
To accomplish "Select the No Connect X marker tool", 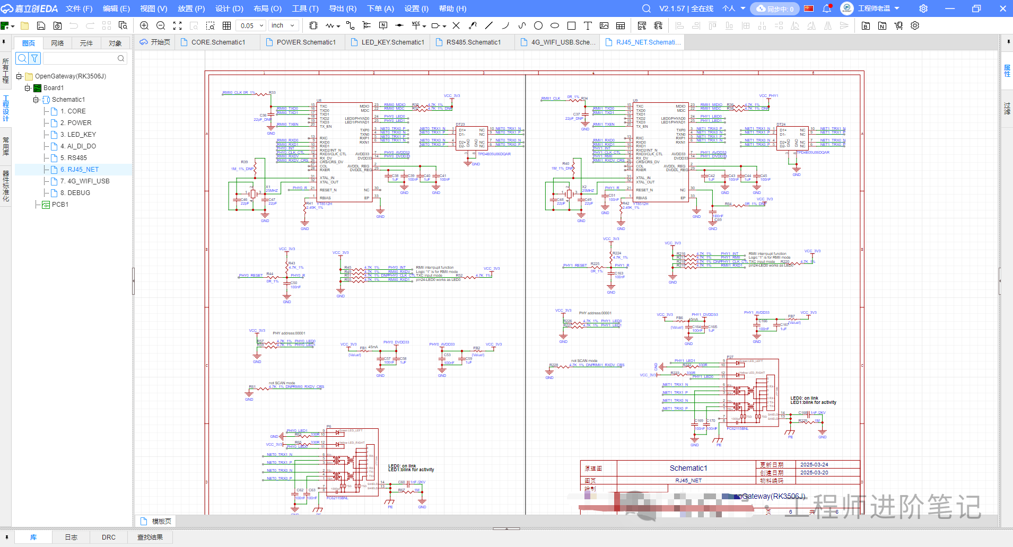I will pyautogui.click(x=456, y=25).
